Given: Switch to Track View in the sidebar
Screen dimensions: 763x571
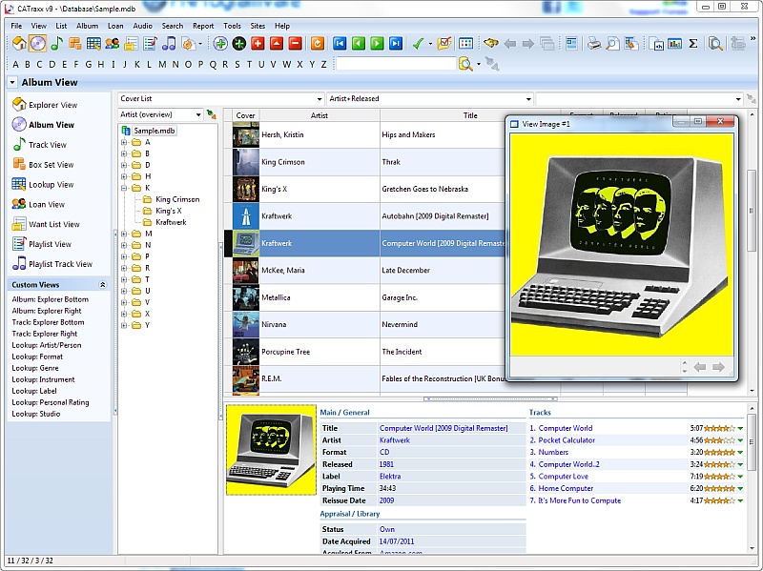Looking at the screenshot, I should tap(47, 145).
